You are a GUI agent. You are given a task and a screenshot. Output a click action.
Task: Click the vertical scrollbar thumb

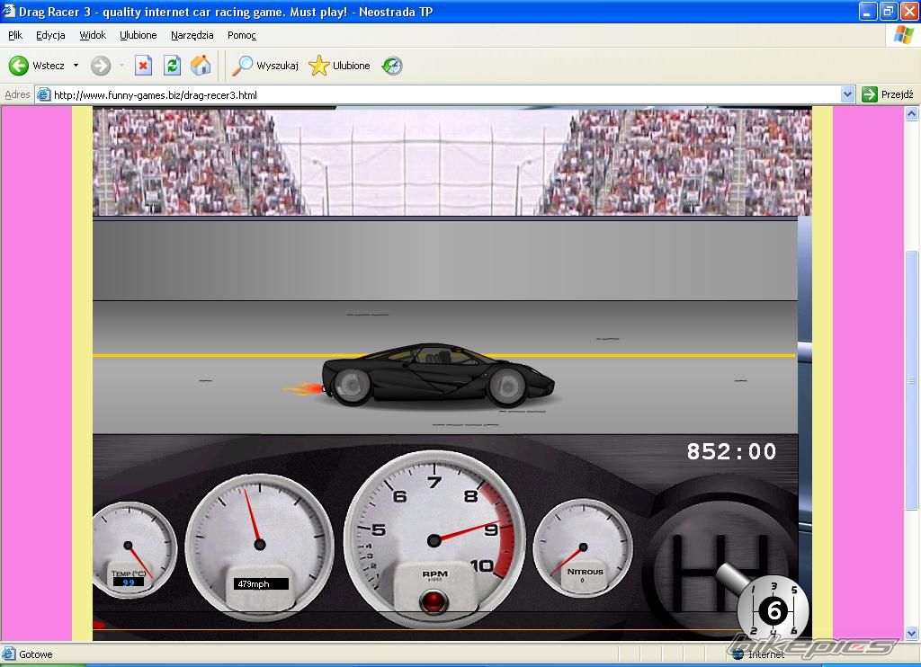[x=912, y=380]
